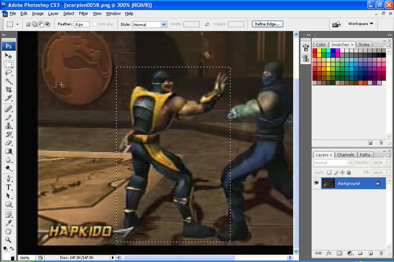
Task: Open Adobe Bridge from options bar
Action: 336,24
